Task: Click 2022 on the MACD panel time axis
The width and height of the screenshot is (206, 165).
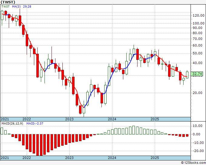Action: pos(27,158)
